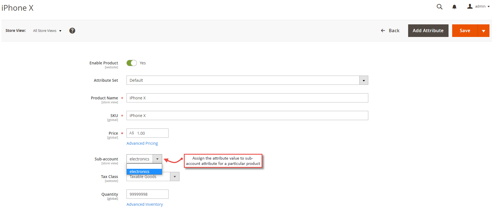
Task: Click the help question mark icon
Action: coord(72,31)
